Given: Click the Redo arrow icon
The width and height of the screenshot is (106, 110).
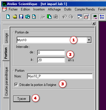Looking at the screenshot, I should pyautogui.click(x=71, y=17).
